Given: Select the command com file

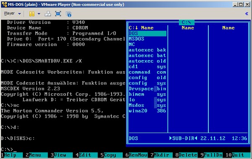Looking at the screenshot, I should click(x=147, y=72).
